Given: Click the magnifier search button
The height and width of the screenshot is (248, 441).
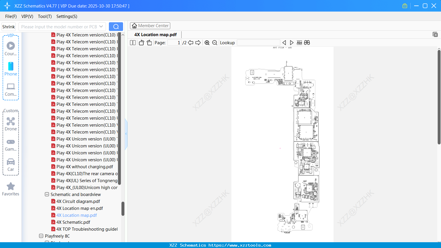Looking at the screenshot, I should point(116,27).
